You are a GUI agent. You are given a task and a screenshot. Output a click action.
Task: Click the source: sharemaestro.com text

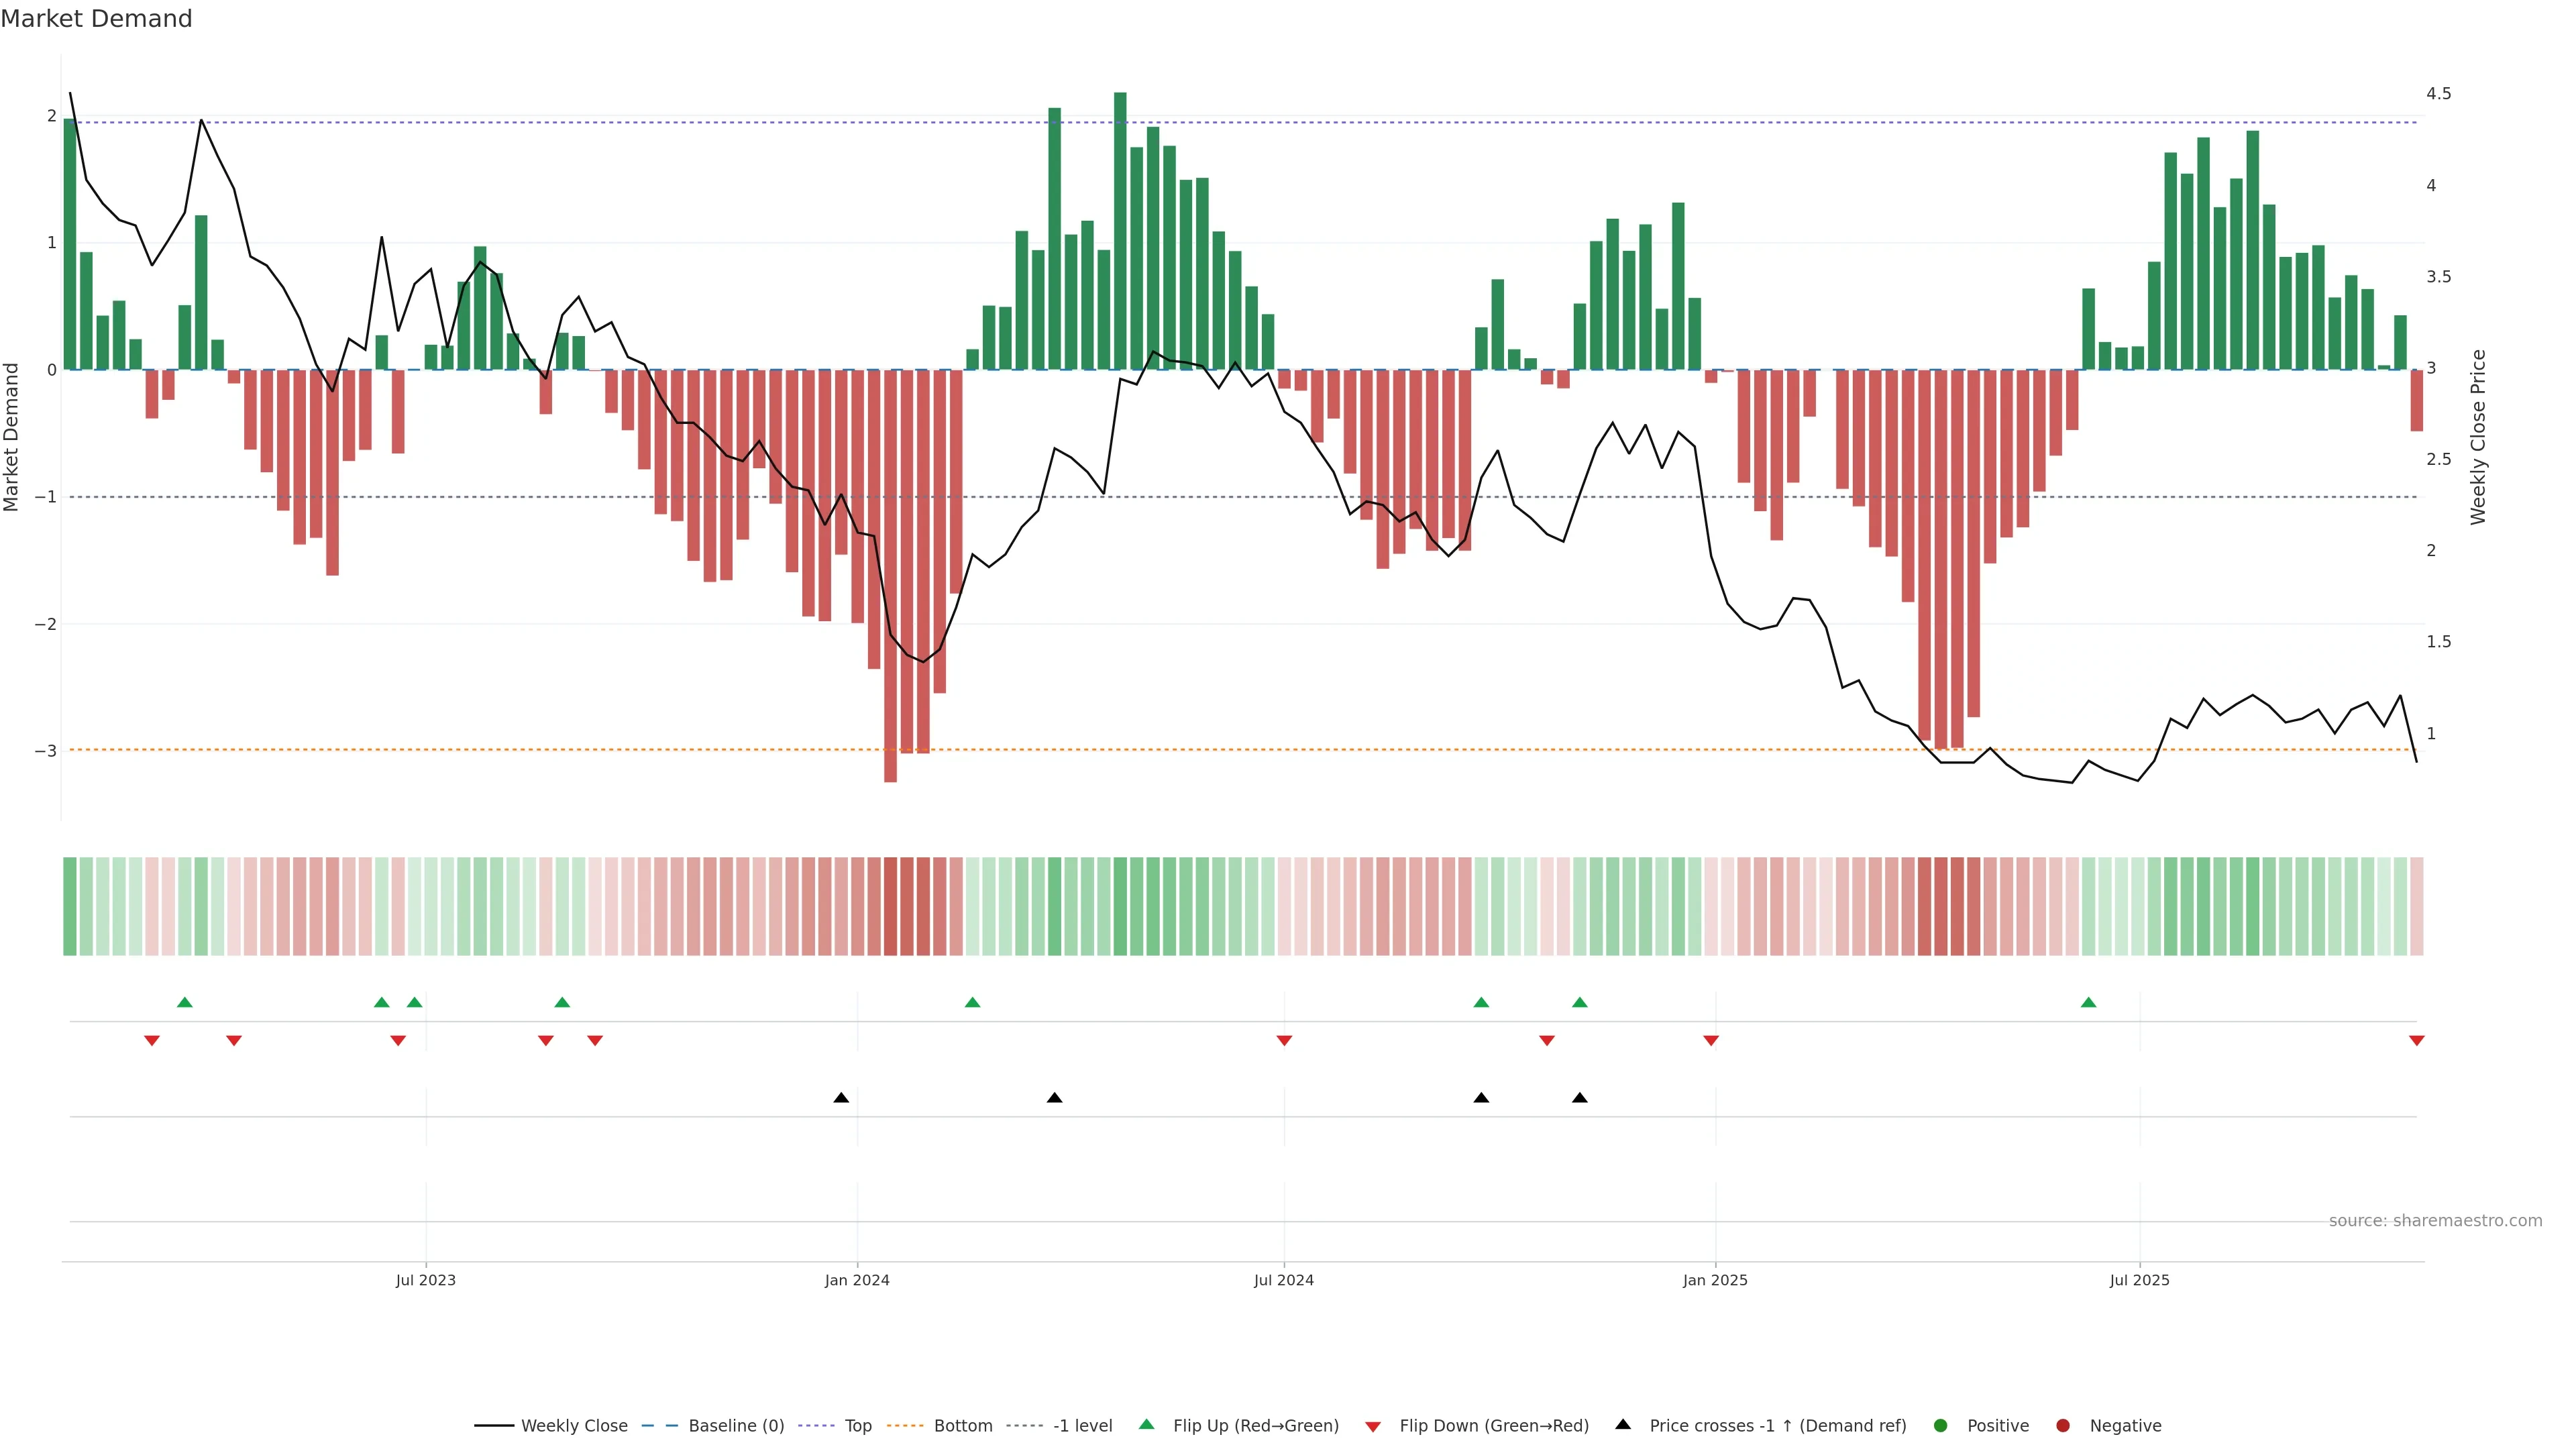click(2435, 1221)
